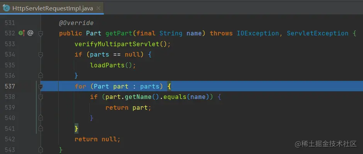Click fold end marker on line 543
Screen dimensions: 363x154
(41, 150)
